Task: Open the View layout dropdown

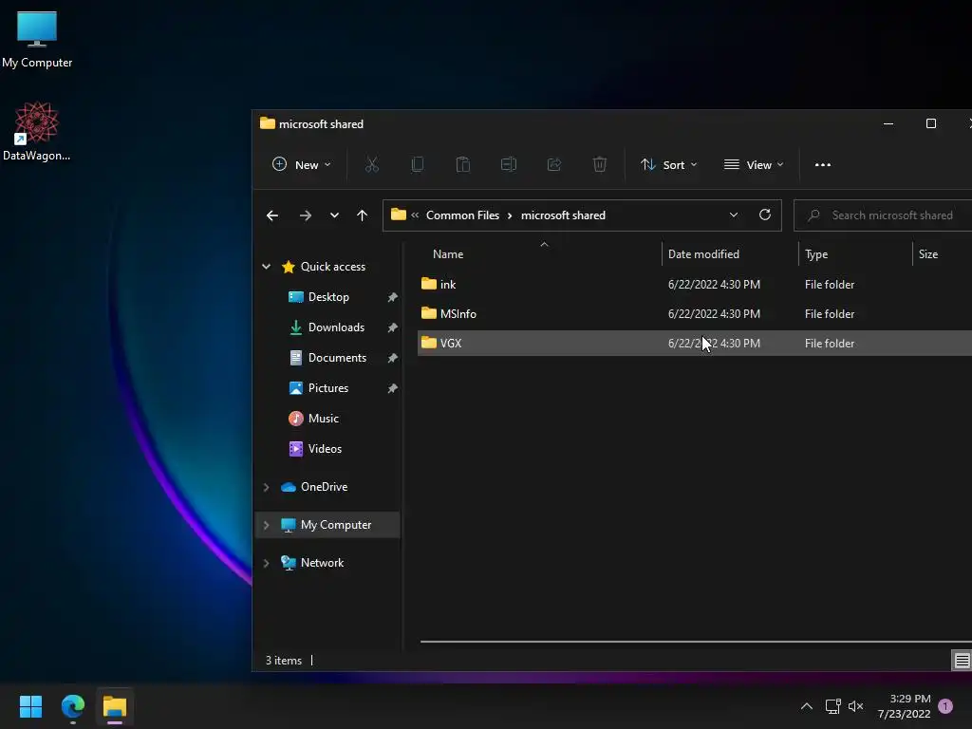Action: (x=754, y=165)
